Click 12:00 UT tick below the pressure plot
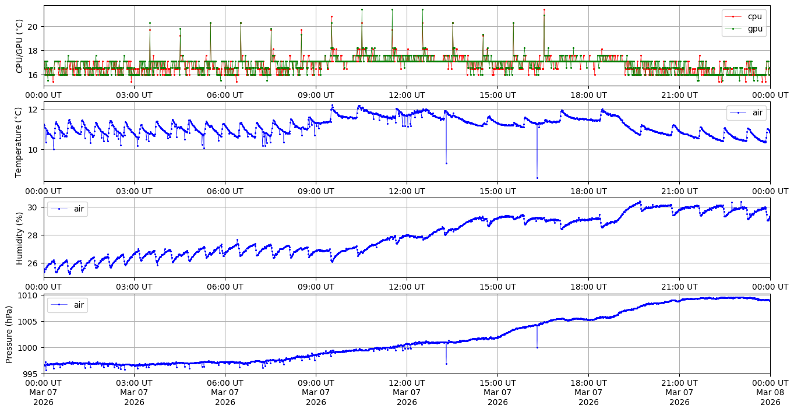794x412 pixels. coord(407,383)
